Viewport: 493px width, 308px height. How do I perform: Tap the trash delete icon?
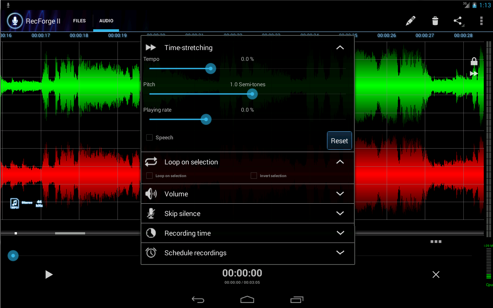pyautogui.click(x=435, y=21)
